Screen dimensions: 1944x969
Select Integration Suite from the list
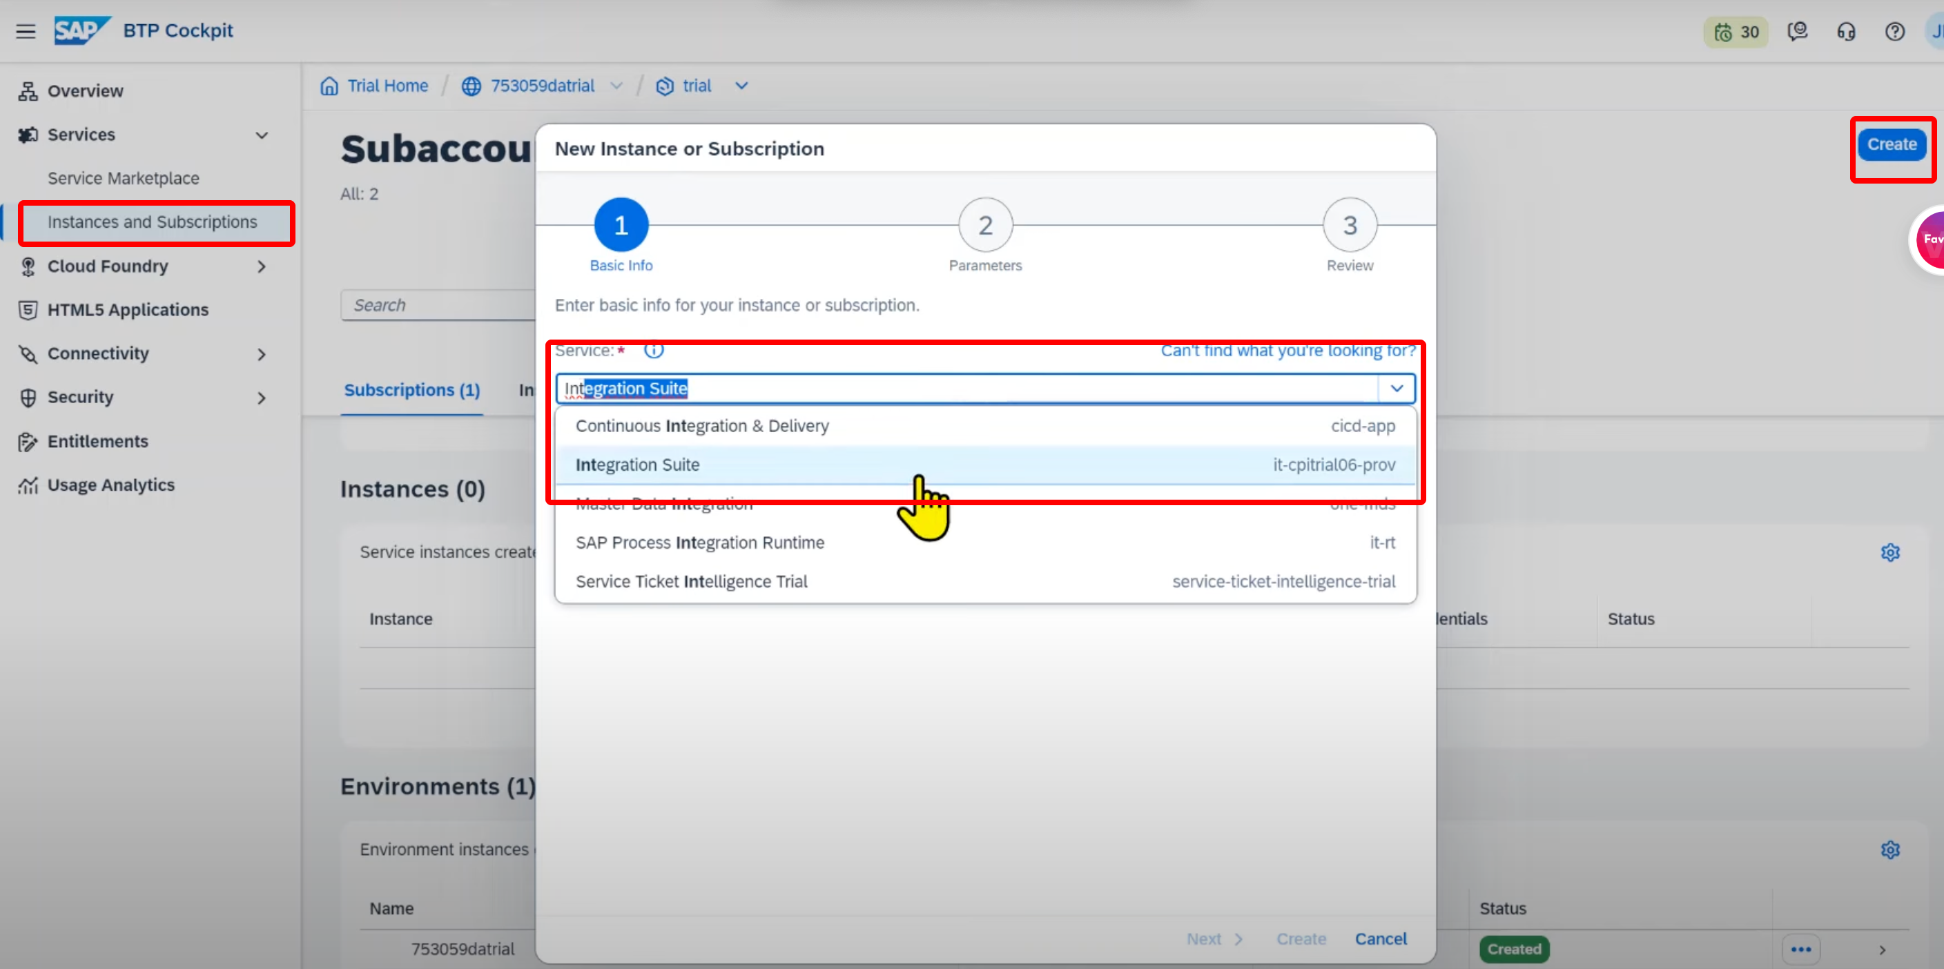(x=986, y=465)
